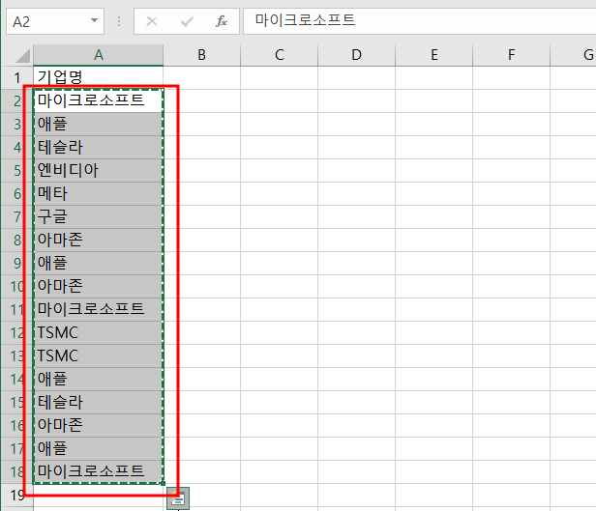Click cell A10 containing 아마존
The height and width of the screenshot is (511, 596).
(x=99, y=287)
